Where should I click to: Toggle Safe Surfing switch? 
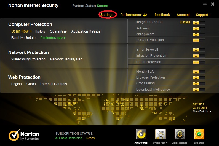tap(199, 83)
